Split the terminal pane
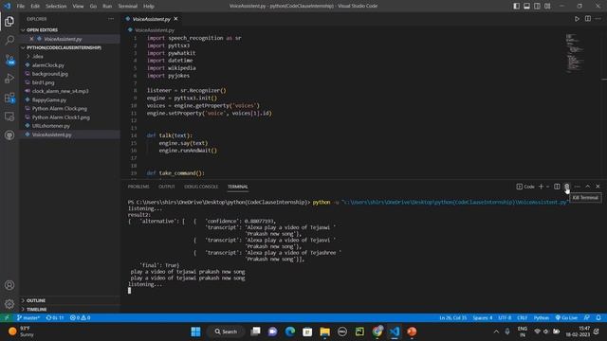 click(x=557, y=187)
